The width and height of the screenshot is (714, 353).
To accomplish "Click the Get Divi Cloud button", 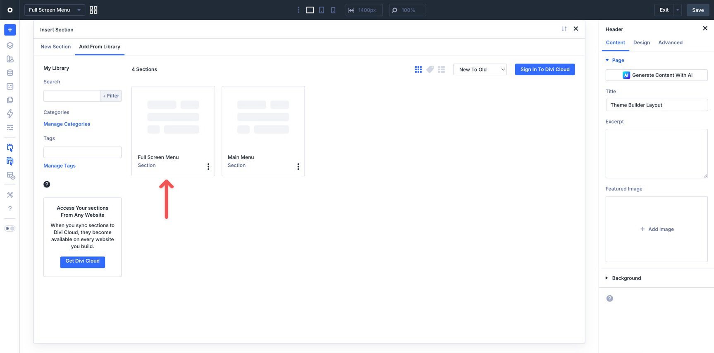I will point(82,262).
